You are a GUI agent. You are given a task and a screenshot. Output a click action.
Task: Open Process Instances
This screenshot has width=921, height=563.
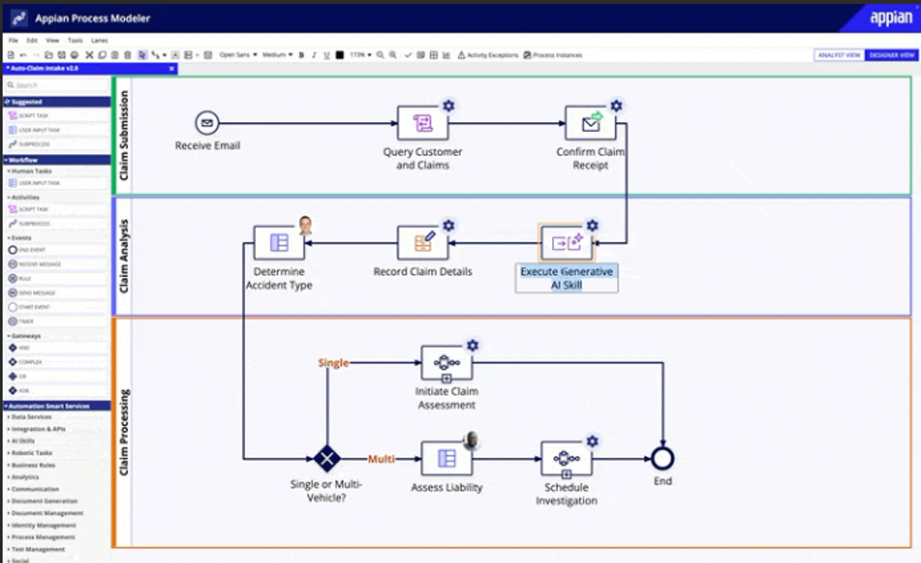(552, 54)
